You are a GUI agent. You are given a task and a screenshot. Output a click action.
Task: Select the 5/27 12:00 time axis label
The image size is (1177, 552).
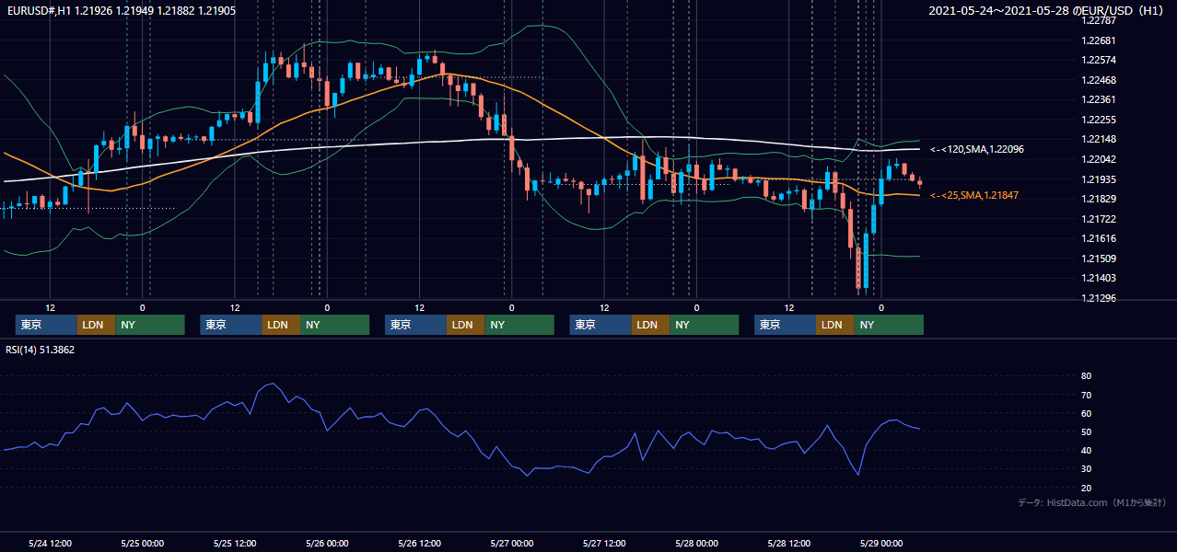tap(604, 543)
